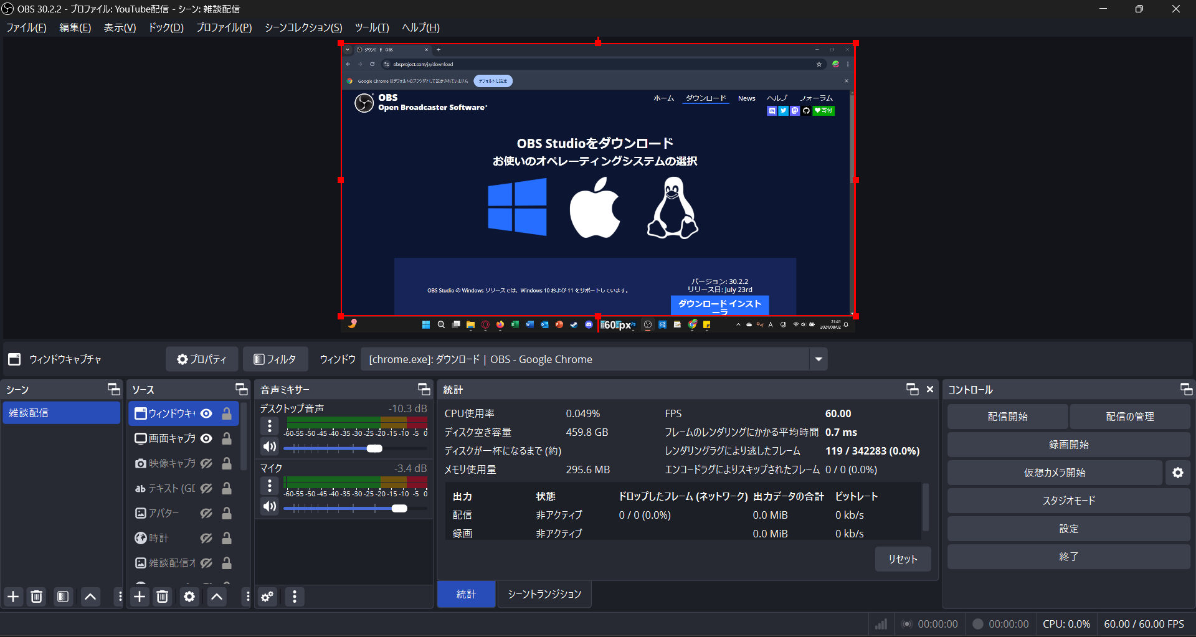This screenshot has height=637, width=1196.
Task: Open 設定 in Controls
Action: pyautogui.click(x=1069, y=529)
